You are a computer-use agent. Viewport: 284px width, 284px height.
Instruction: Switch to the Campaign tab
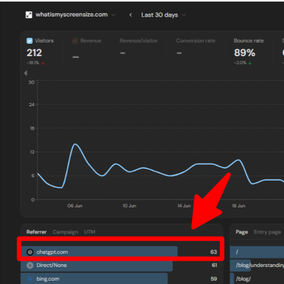(65, 232)
